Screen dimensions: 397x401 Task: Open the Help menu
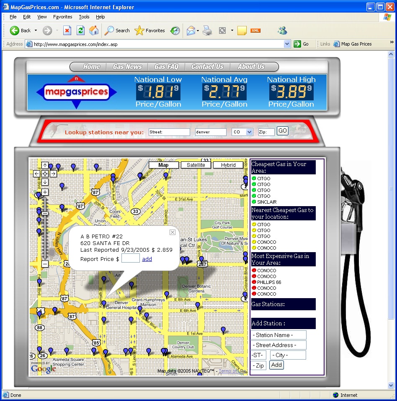101,17
